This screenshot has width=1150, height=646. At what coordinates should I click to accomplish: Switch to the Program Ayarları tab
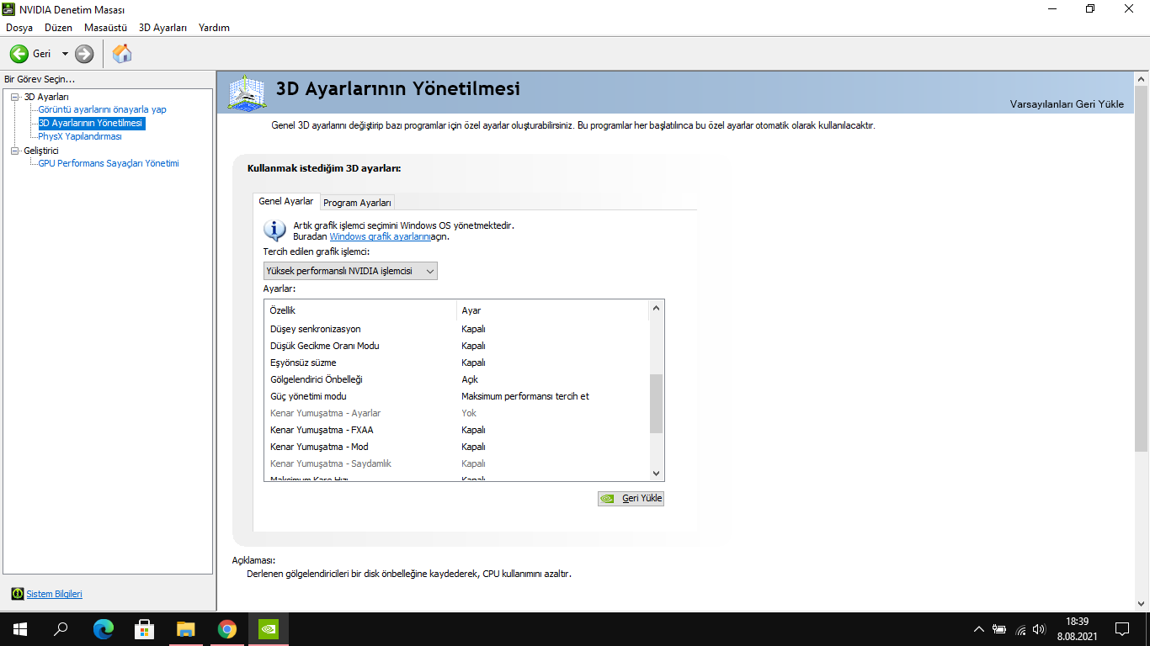click(x=358, y=203)
